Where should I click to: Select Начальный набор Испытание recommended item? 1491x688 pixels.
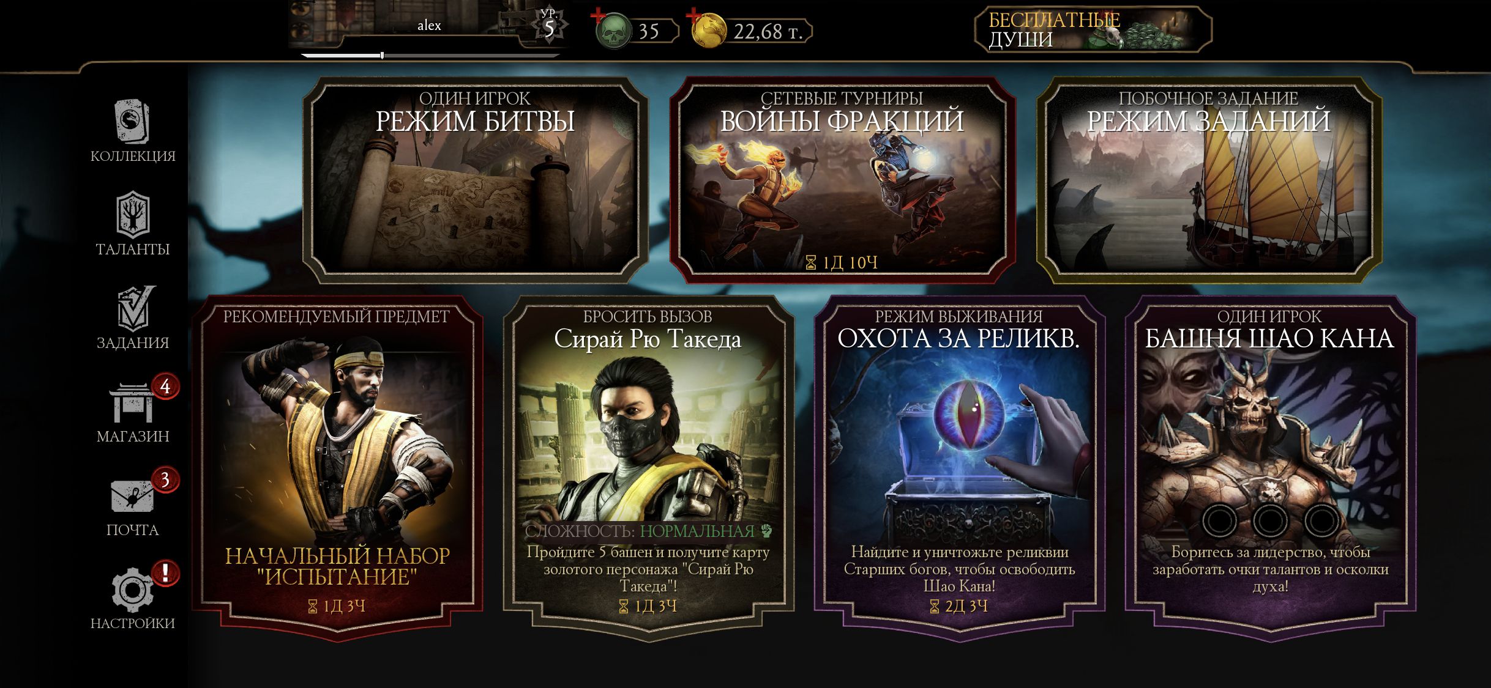[337, 468]
